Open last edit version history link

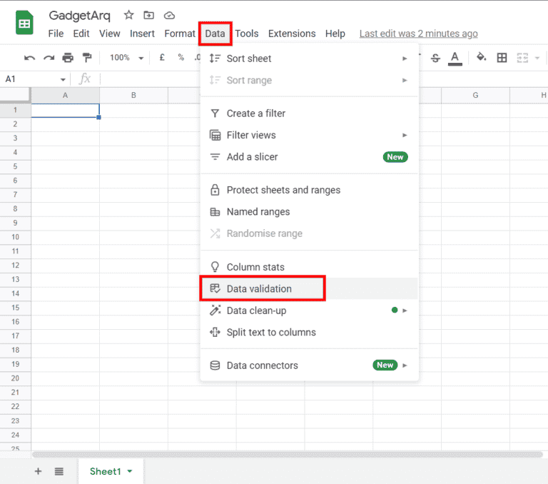419,34
